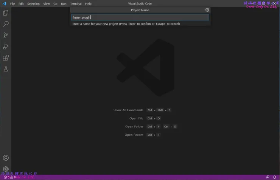This screenshot has height=180, width=280.
Task: Click the feedback icon in the status bar
Action: 268,177
